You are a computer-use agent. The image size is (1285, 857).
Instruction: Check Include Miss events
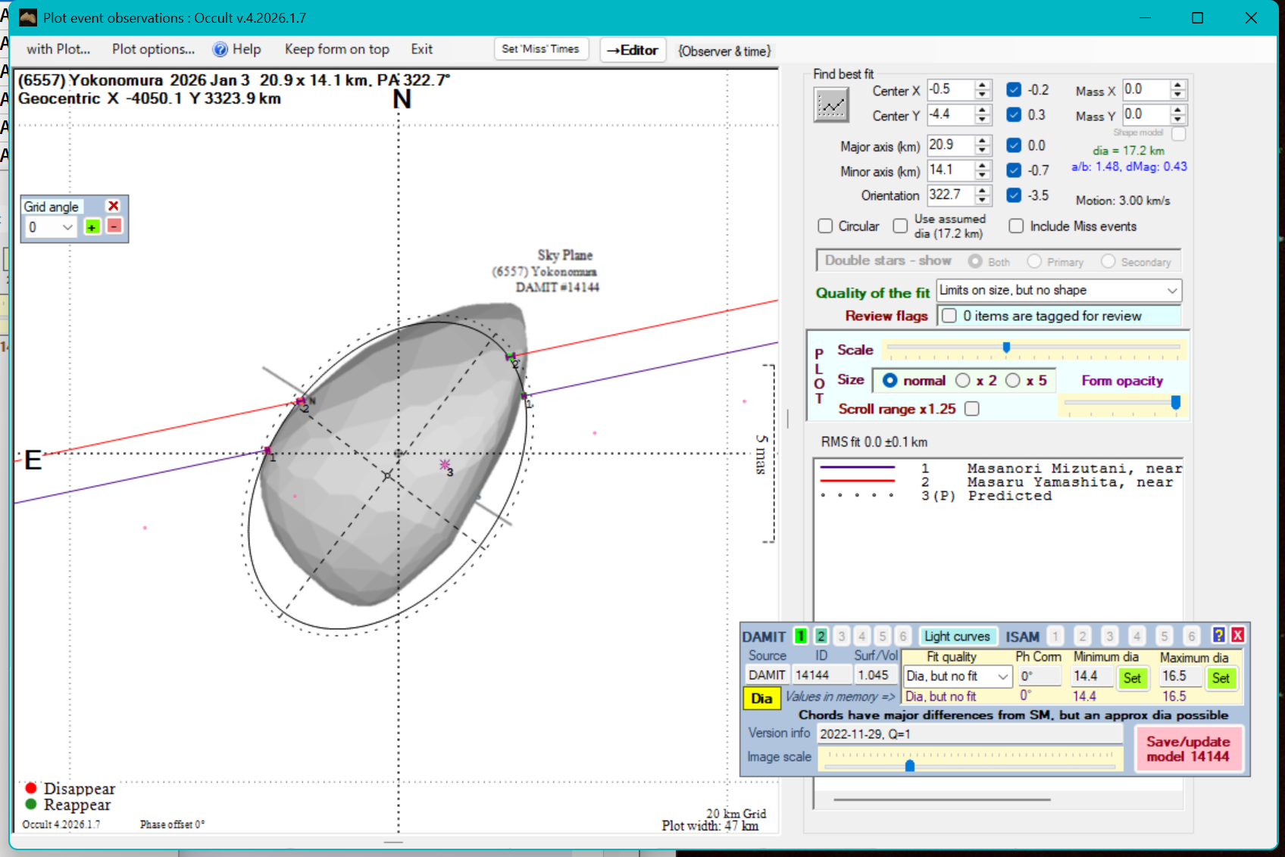(x=1016, y=226)
